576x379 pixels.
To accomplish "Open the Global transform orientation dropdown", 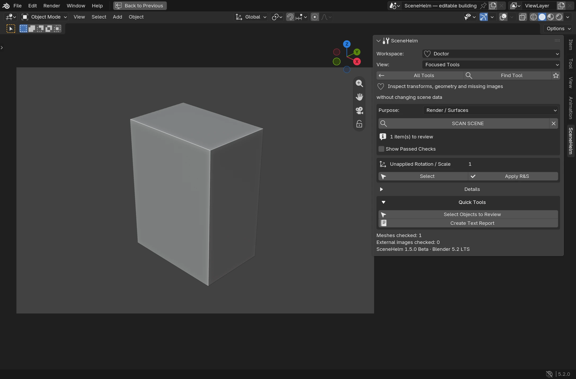I will pos(251,17).
